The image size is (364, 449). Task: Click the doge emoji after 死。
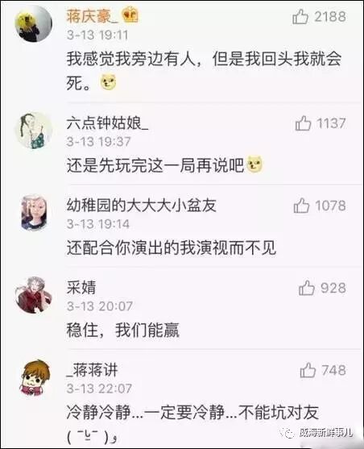click(109, 82)
